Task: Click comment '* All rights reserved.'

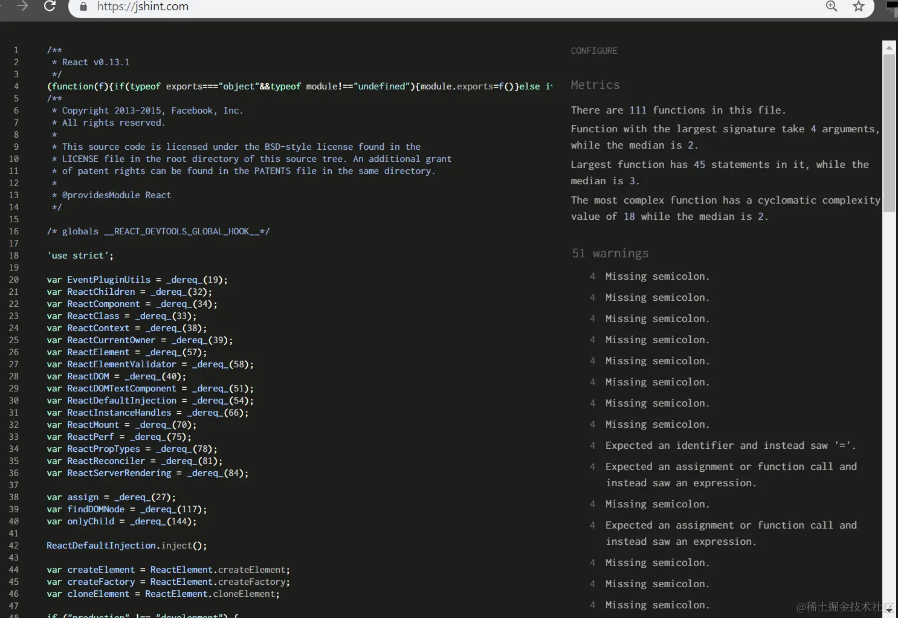Action: pos(109,123)
